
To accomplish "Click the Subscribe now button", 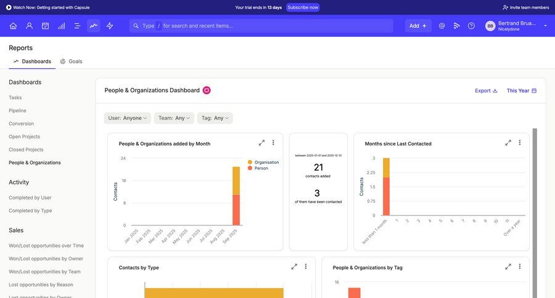I will pyautogui.click(x=303, y=7).
